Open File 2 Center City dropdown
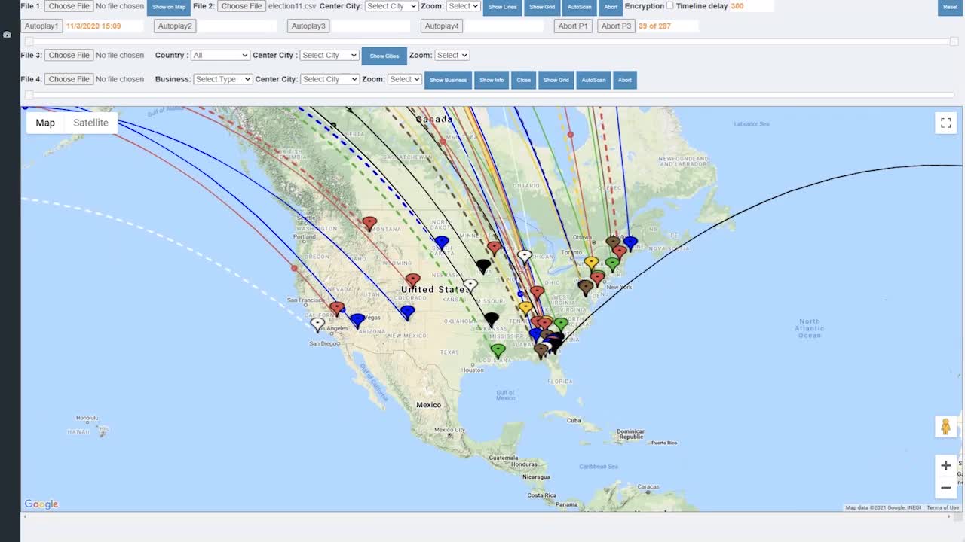The width and height of the screenshot is (965, 542). coord(391,6)
